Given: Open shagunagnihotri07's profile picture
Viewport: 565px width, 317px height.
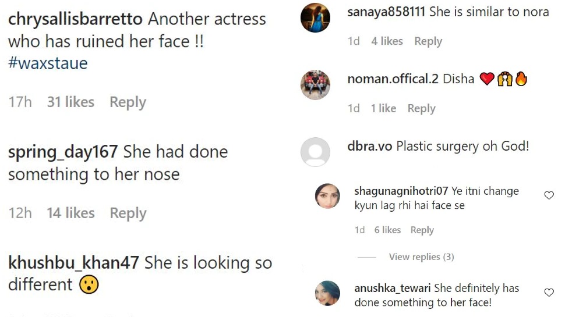Looking at the screenshot, I should point(327,196).
